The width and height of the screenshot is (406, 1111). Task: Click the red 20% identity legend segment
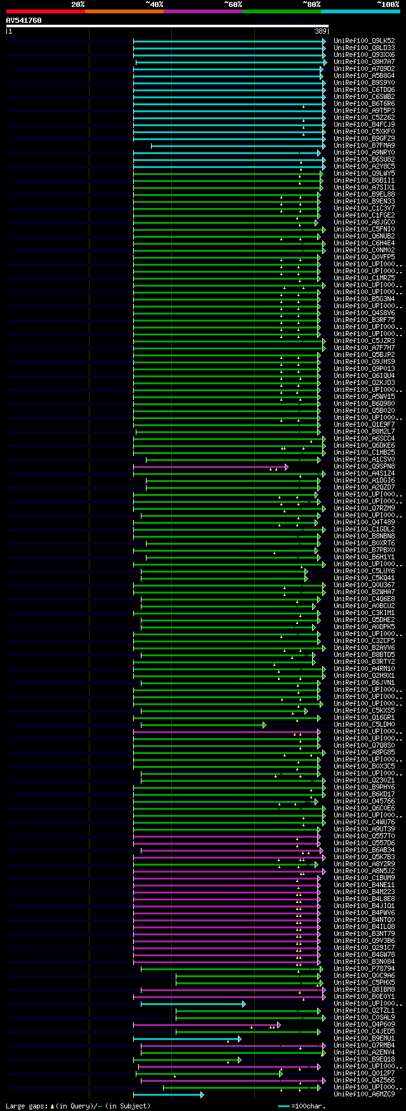46,11
